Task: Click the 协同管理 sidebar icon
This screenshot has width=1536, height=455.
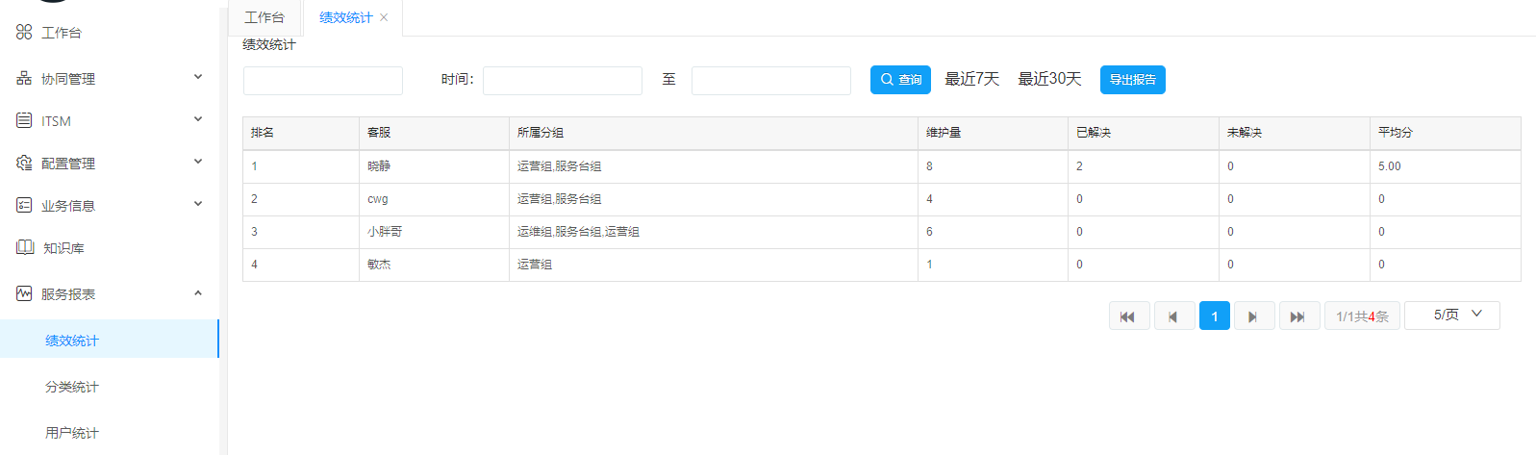Action: pyautogui.click(x=24, y=78)
